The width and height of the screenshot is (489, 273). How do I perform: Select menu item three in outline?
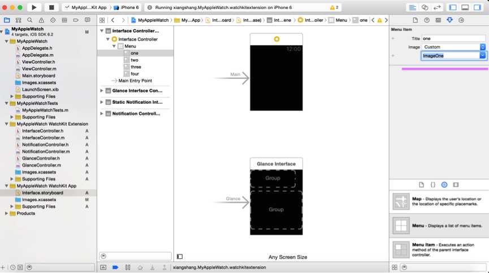(x=136, y=67)
